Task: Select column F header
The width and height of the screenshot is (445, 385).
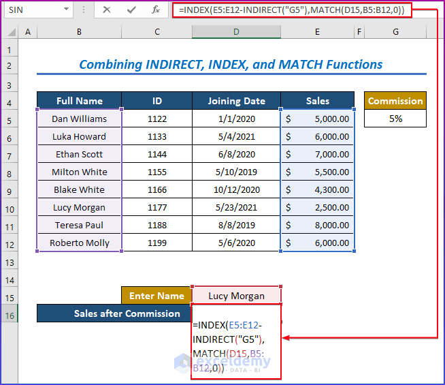Action: tap(359, 32)
